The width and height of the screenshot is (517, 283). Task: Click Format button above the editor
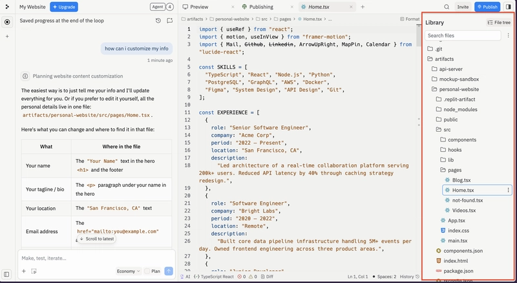[x=410, y=19]
